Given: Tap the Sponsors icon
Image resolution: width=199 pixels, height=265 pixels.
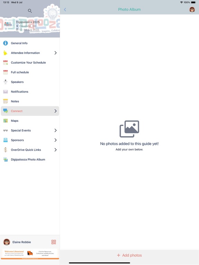Looking at the screenshot, I should 6,140.
